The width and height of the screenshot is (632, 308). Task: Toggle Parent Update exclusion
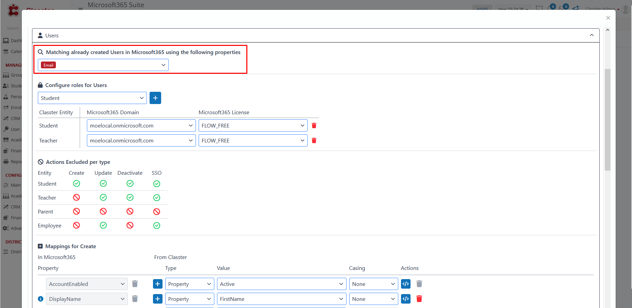pyautogui.click(x=103, y=211)
